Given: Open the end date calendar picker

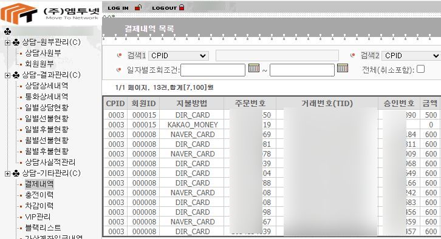Looking at the screenshot, I should (343, 68).
